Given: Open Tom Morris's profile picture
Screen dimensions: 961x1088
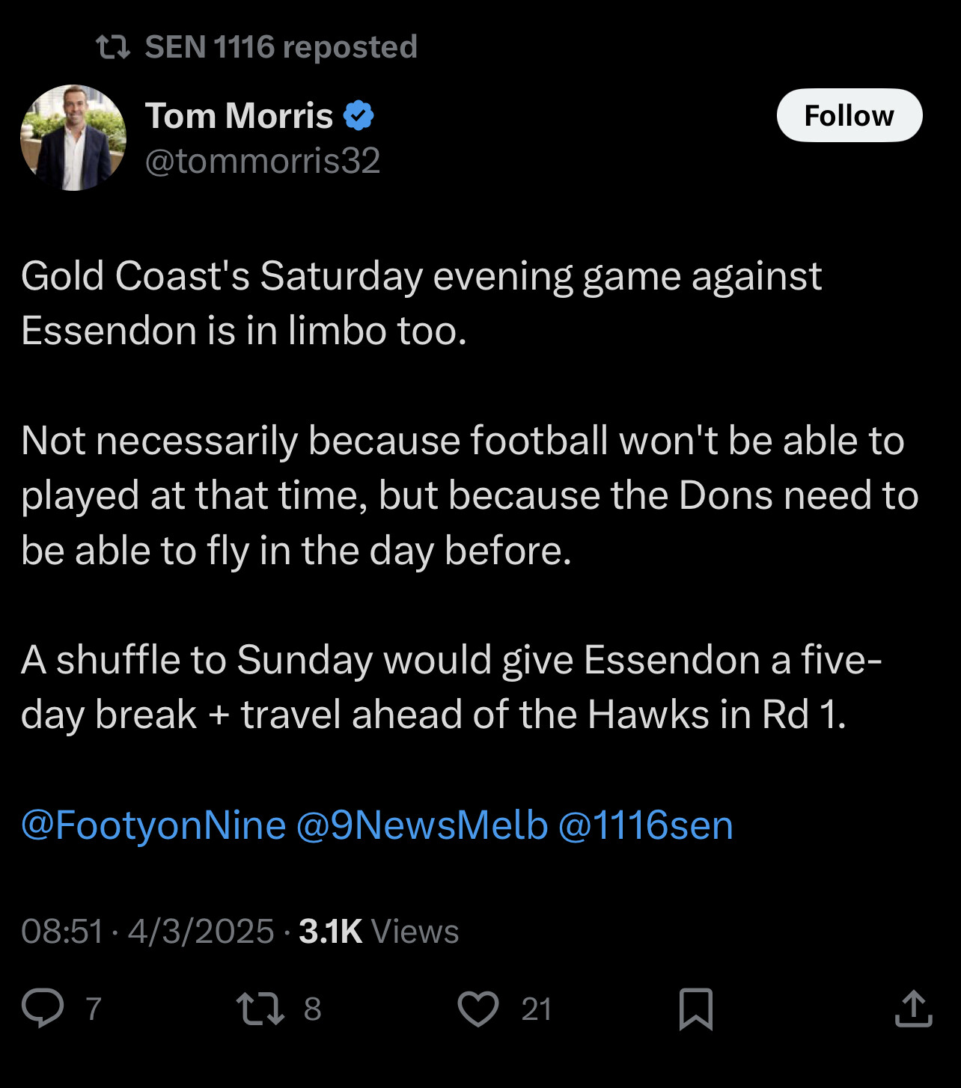Looking at the screenshot, I should coord(73,138).
